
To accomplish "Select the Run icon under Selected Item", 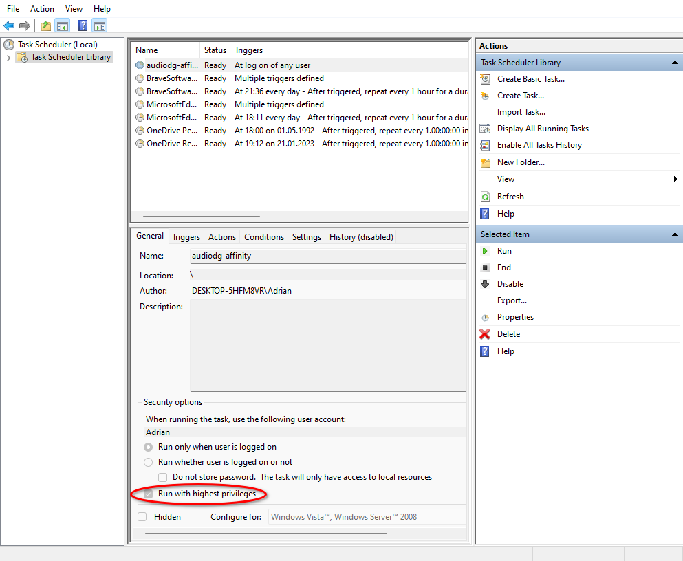I will click(486, 251).
